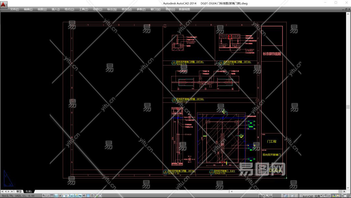
Task: Toggle Ortho Mode in status bar
Action: 56,196
